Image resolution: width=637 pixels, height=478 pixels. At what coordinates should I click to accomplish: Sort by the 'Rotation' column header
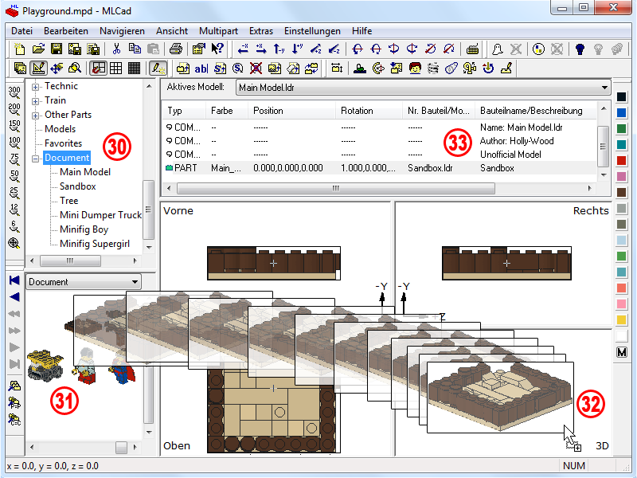coord(369,111)
